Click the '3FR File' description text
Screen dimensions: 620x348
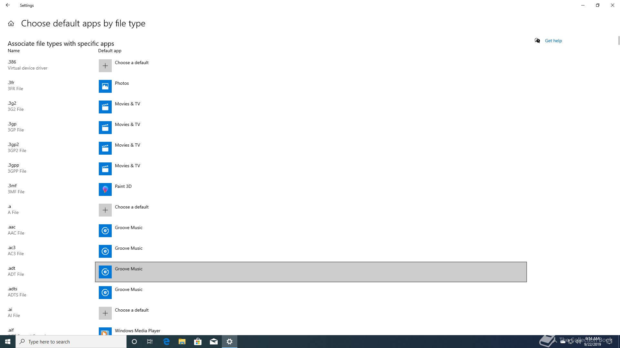click(15, 89)
